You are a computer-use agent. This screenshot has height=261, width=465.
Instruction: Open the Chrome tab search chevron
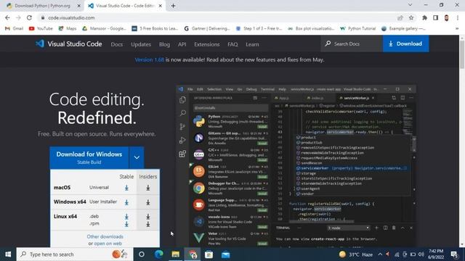coord(410,5)
